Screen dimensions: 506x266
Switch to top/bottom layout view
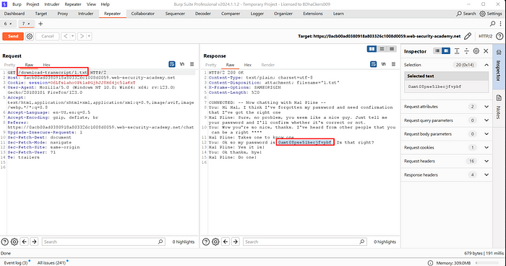[382, 49]
